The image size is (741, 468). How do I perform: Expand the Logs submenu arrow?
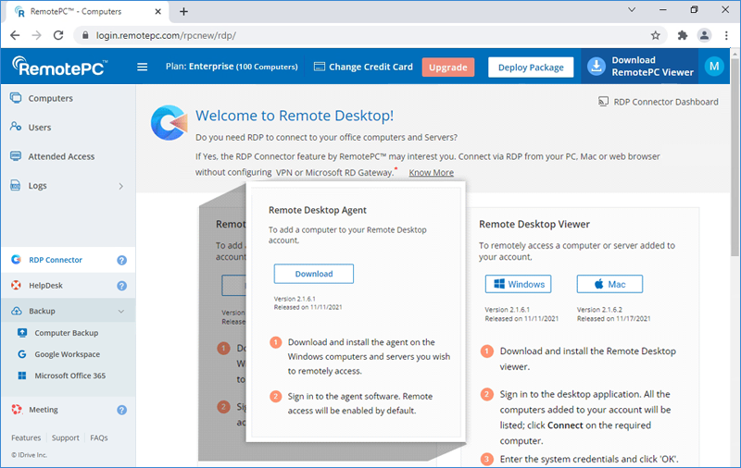(120, 186)
